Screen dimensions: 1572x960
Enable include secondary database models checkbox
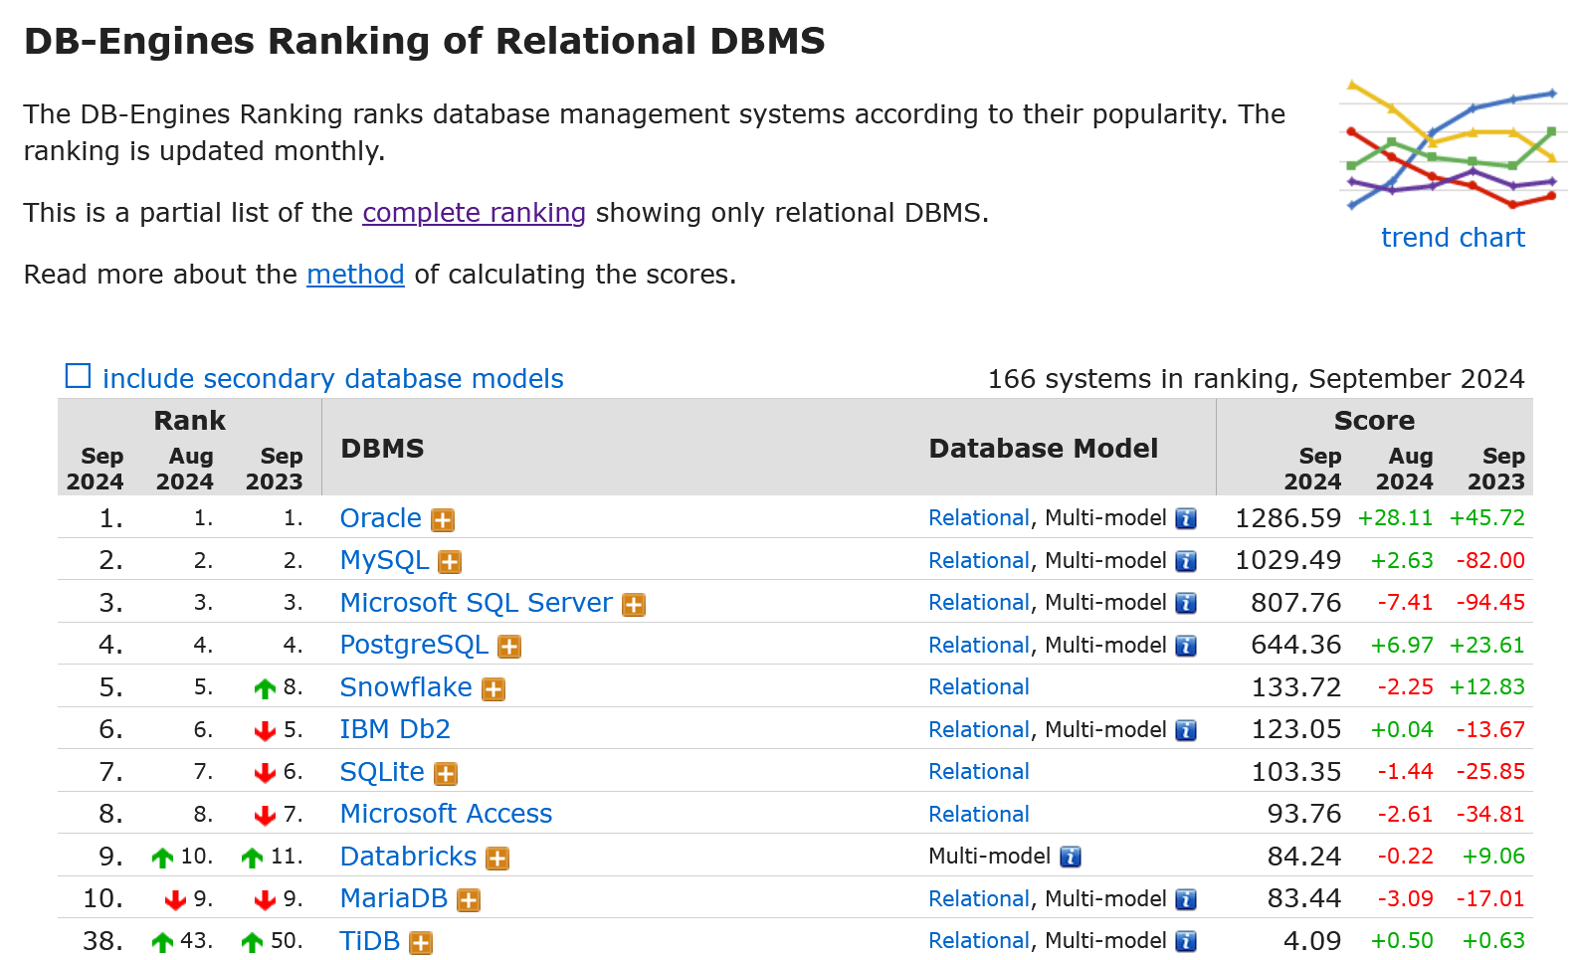pyautogui.click(x=78, y=376)
